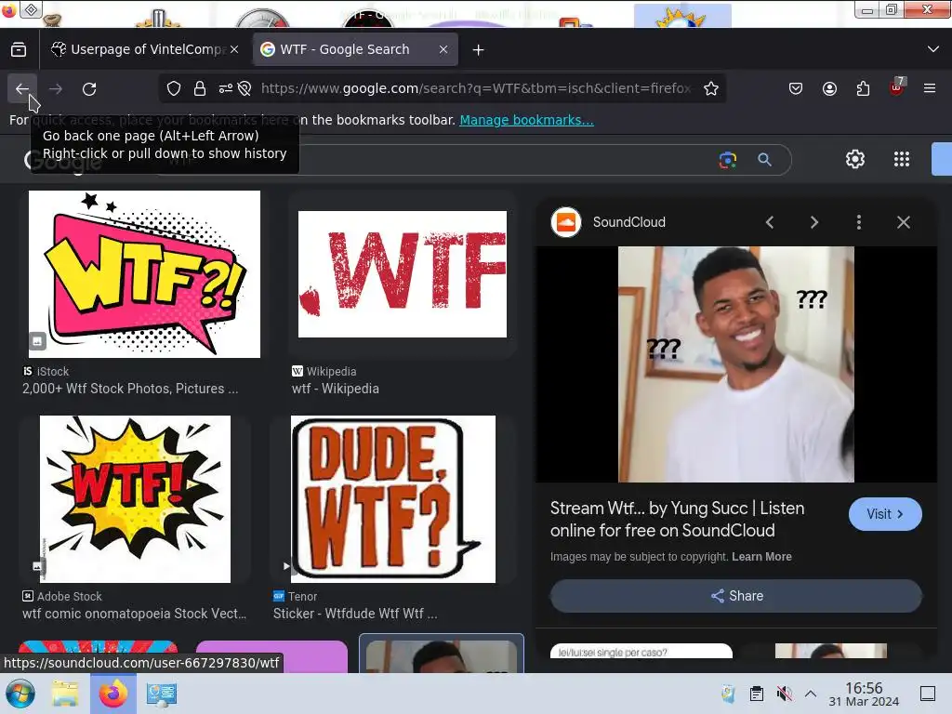Open the file manager on the taskbar
The width and height of the screenshot is (952, 714).
tap(65, 694)
